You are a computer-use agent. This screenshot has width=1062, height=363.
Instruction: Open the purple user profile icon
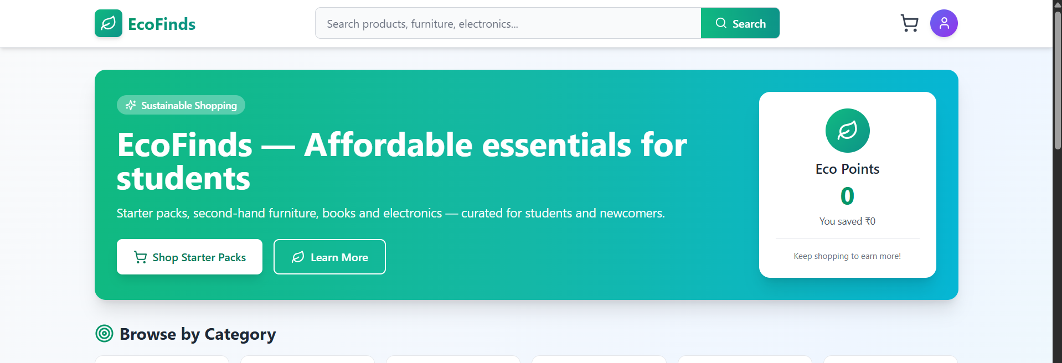(x=944, y=23)
